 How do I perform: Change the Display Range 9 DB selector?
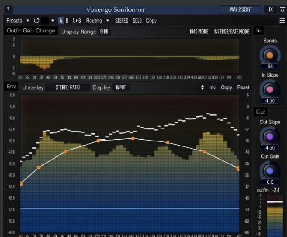[x=105, y=32]
